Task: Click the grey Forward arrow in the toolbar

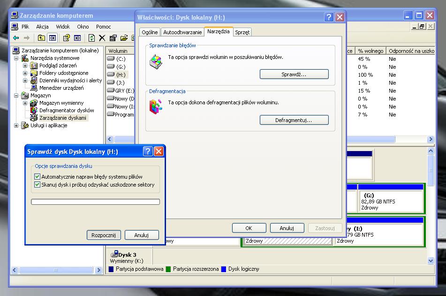Action: click(x=26, y=38)
